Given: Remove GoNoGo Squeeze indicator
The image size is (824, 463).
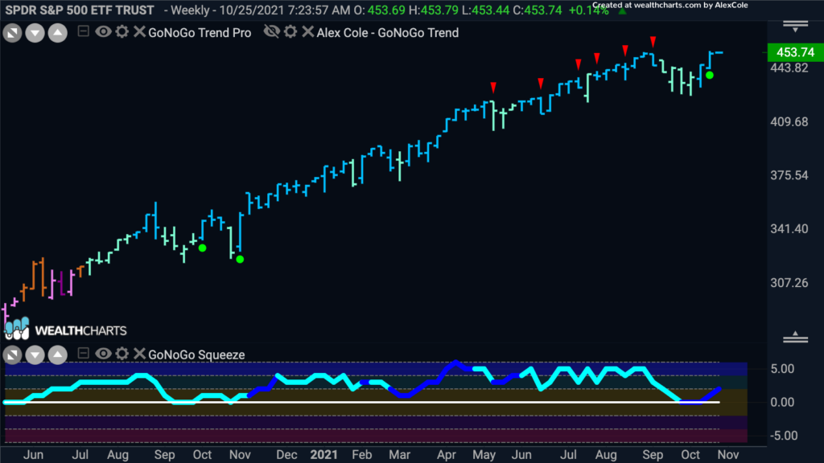Looking at the screenshot, I should pos(139,354).
